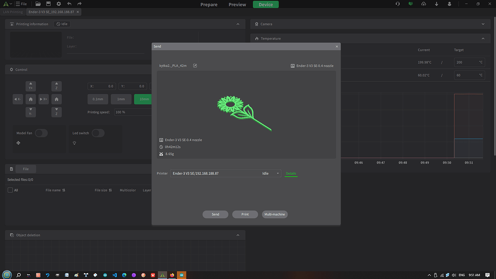This screenshot has height=279, width=496.
Task: Enable the Model Fan toggle
Action: click(41, 133)
